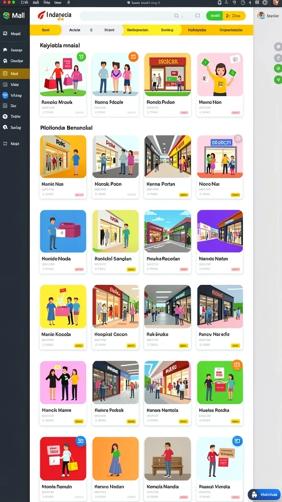Select the Acluin tab in navigation bar
This screenshot has width=282, height=502.
click(x=75, y=30)
